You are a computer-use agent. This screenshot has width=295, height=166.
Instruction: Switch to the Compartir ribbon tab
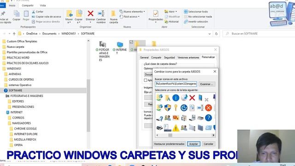click(28, 6)
